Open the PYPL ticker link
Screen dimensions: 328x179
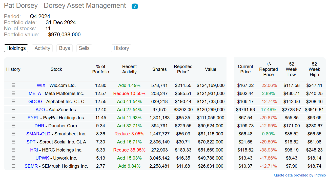pos(33,118)
